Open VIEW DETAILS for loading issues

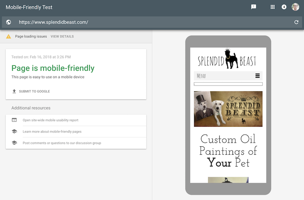click(62, 37)
